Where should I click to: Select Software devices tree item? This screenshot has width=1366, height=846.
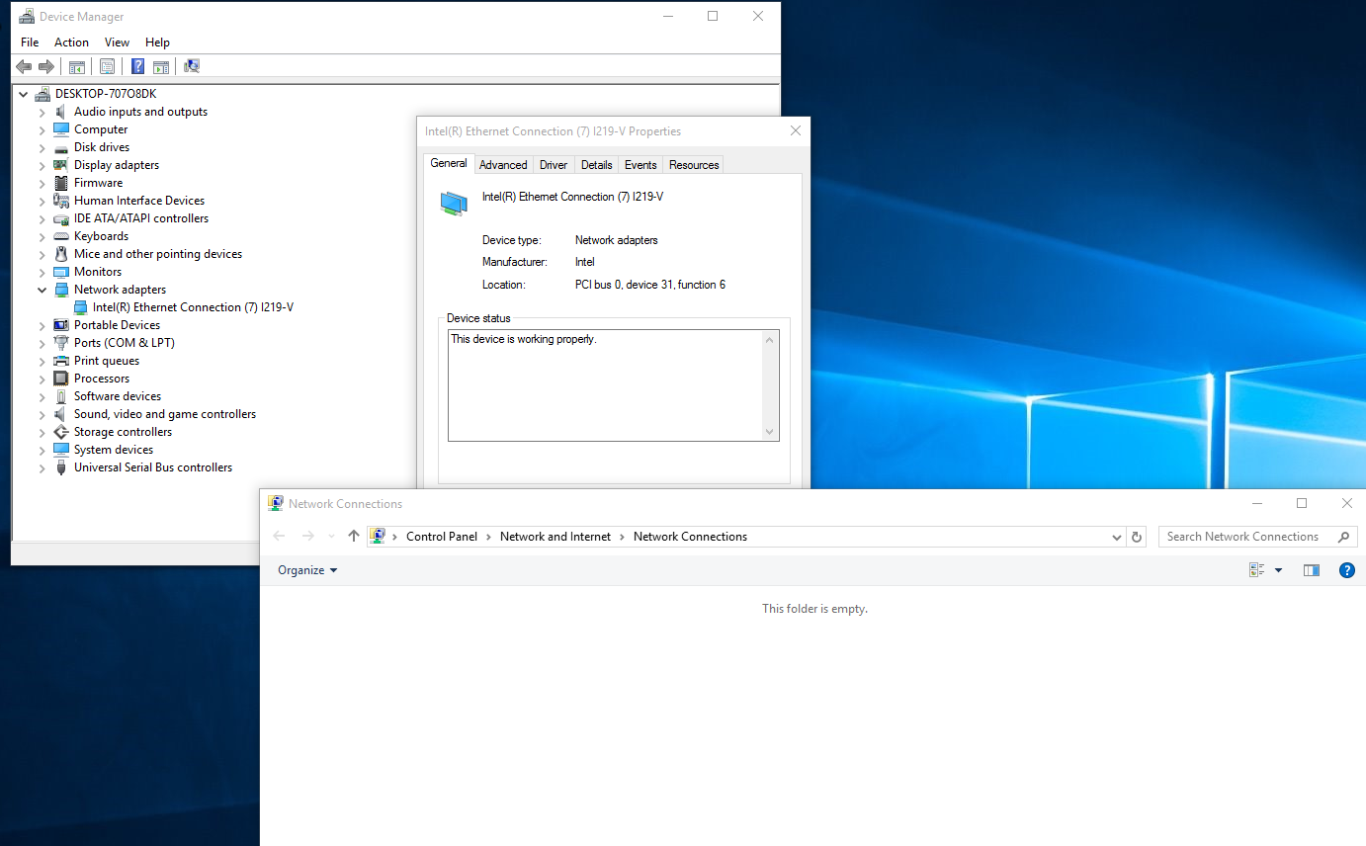click(118, 396)
